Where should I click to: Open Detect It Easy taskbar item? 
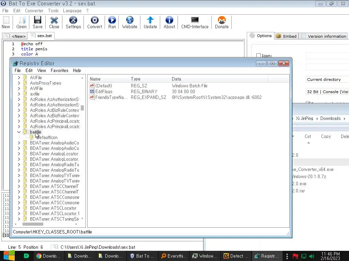237,256
